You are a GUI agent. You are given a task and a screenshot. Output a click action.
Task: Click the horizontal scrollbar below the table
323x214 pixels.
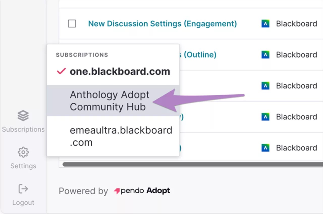[x=192, y=164]
